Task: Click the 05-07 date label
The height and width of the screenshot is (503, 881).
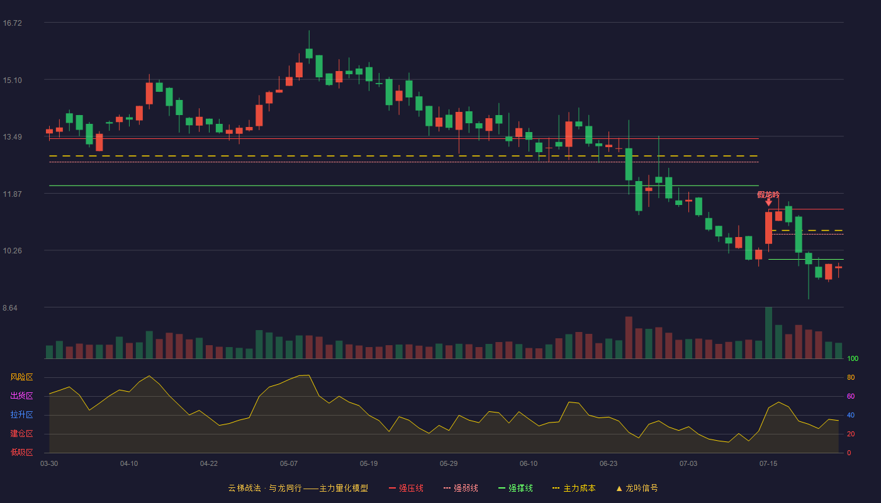Action: 289,463
